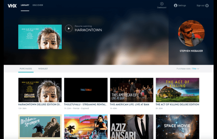This screenshot has width=217, height=139.
Task: Open the Thuletuvalu rental thumbnail
Action: 86,90
